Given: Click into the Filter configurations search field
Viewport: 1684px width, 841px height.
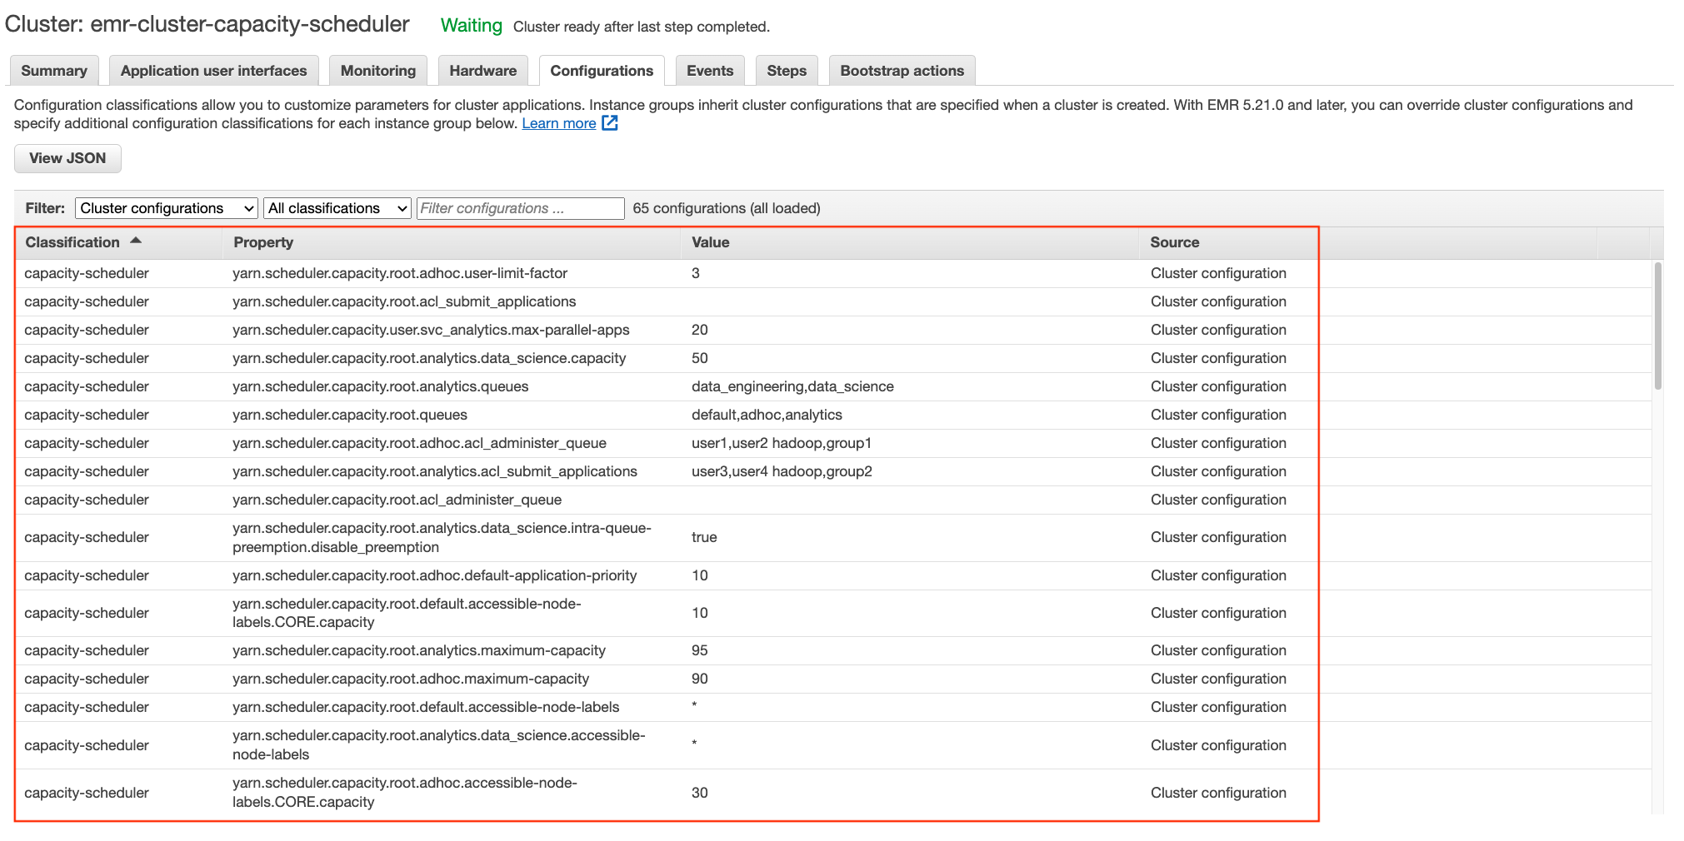Looking at the screenshot, I should (519, 208).
